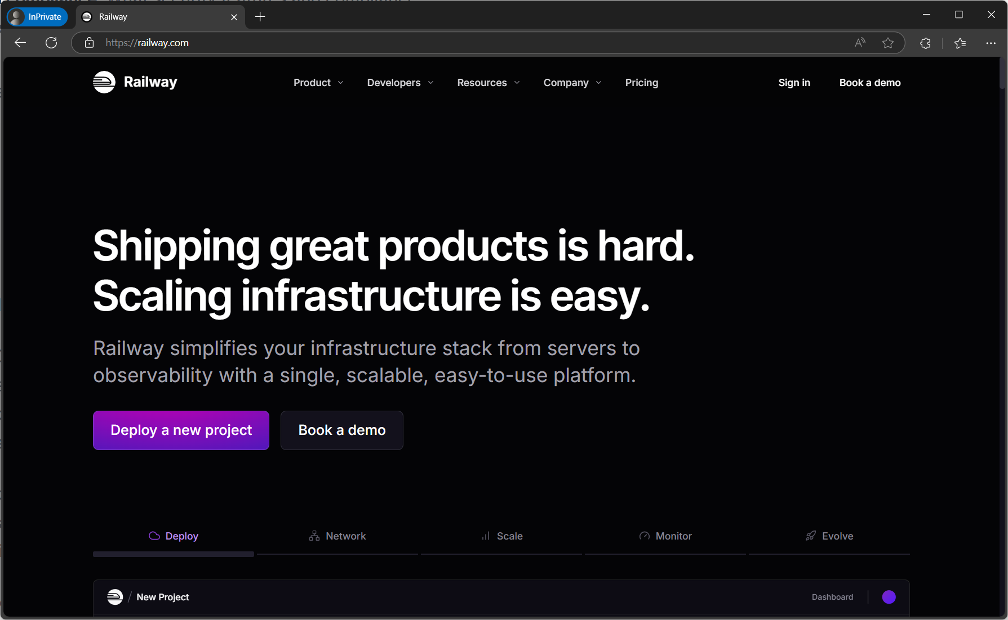Click the Railway logo in the header
Viewport: 1008px width, 620px height.
pos(135,82)
